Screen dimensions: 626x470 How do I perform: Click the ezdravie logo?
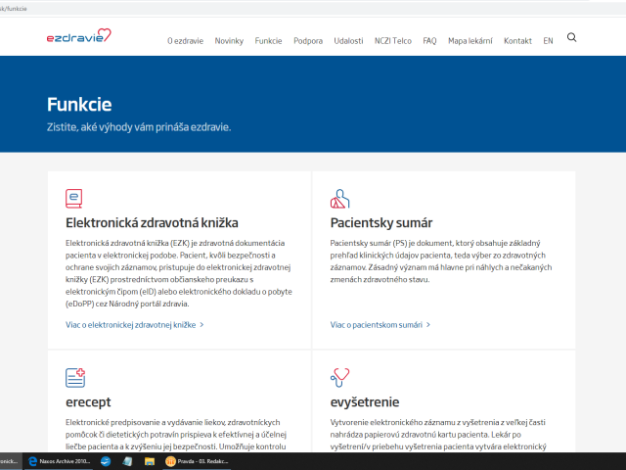79,35
